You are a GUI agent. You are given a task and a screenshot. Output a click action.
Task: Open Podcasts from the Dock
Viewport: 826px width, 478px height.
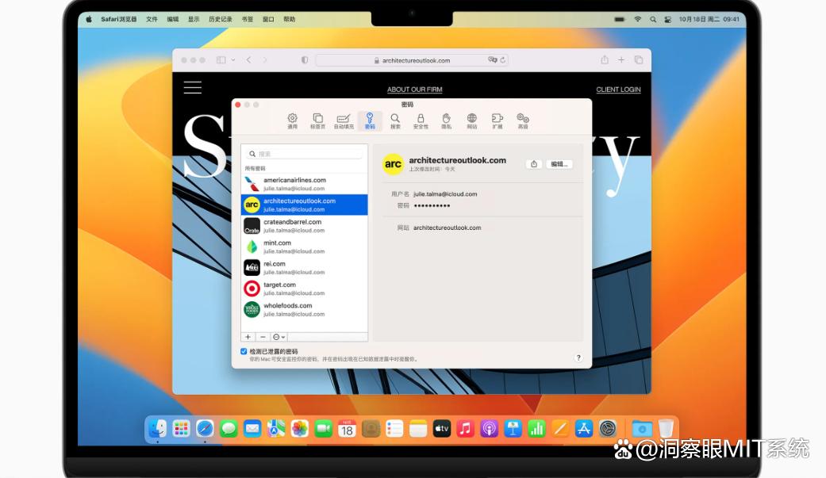tap(489, 429)
